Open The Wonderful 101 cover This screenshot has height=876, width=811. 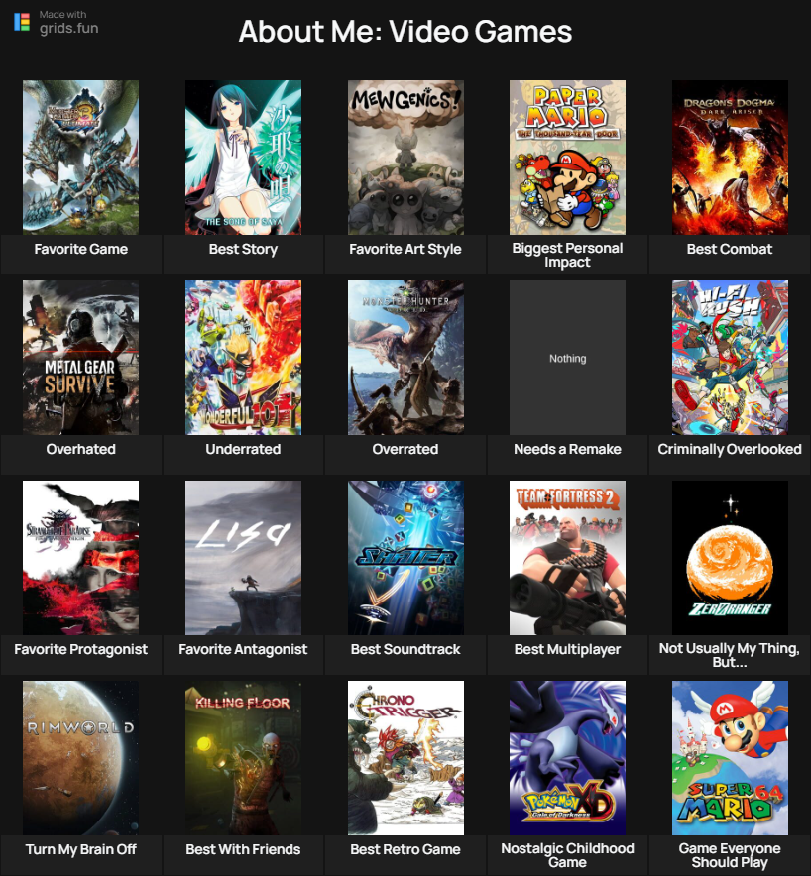[x=243, y=358]
